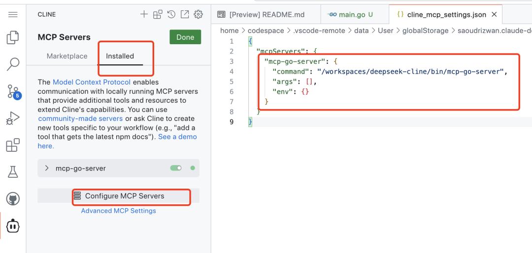This screenshot has height=253, width=532.
Task: Open Search in the activity bar
Action: coord(13,64)
